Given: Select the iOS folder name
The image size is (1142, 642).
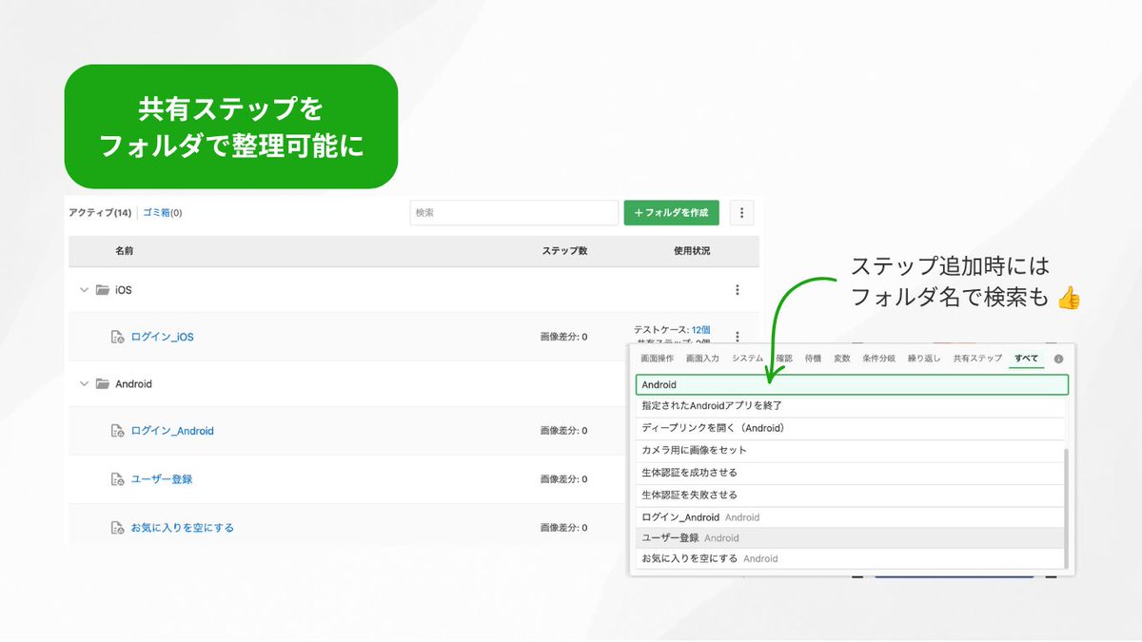Looking at the screenshot, I should tap(123, 290).
